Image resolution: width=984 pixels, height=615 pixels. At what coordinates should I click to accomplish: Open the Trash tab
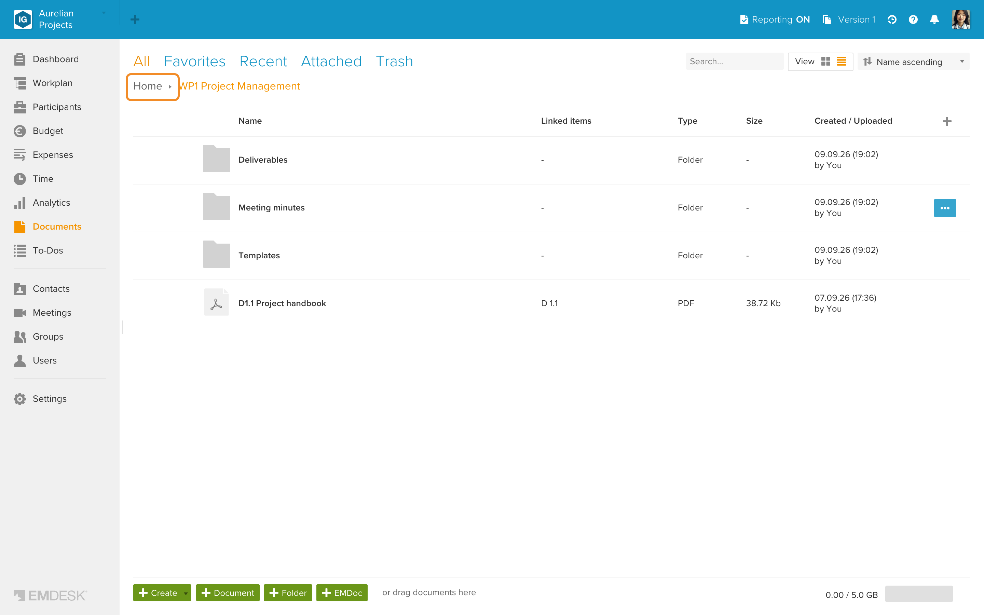(x=394, y=61)
